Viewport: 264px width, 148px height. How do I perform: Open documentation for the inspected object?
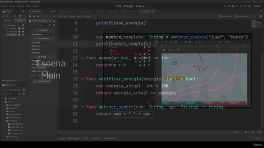[54, 21]
